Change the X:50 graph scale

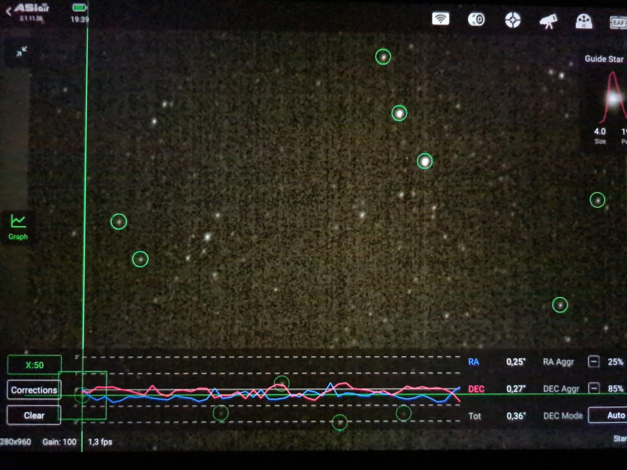pos(34,365)
